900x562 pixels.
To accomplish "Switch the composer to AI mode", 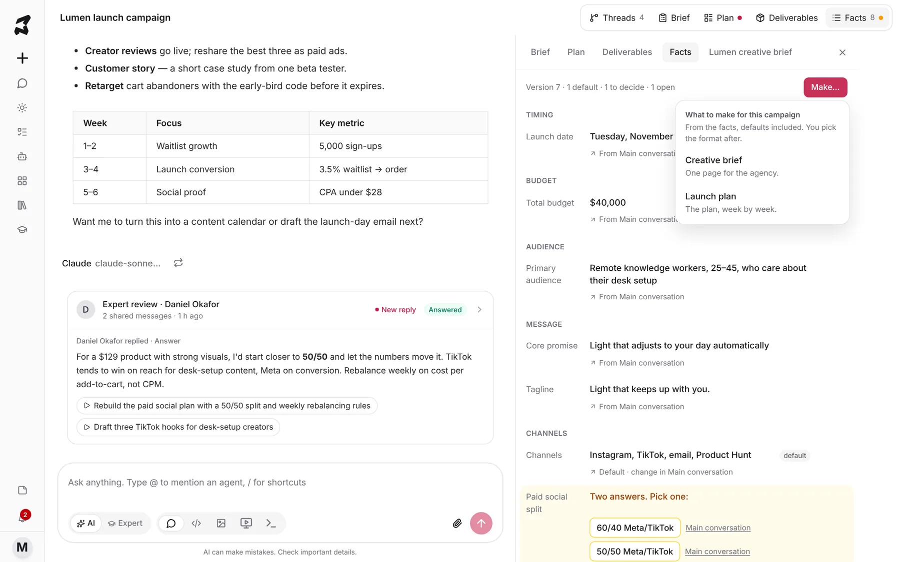I will click(x=86, y=523).
